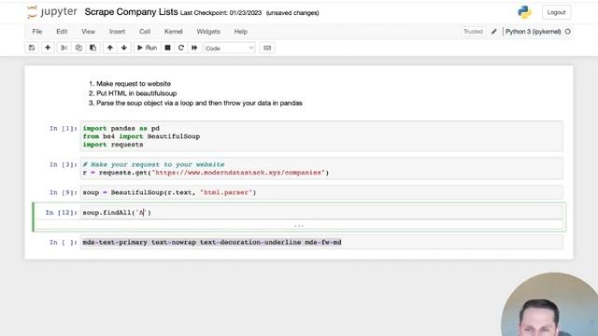Click the requests.get code cell

[x=321, y=168]
